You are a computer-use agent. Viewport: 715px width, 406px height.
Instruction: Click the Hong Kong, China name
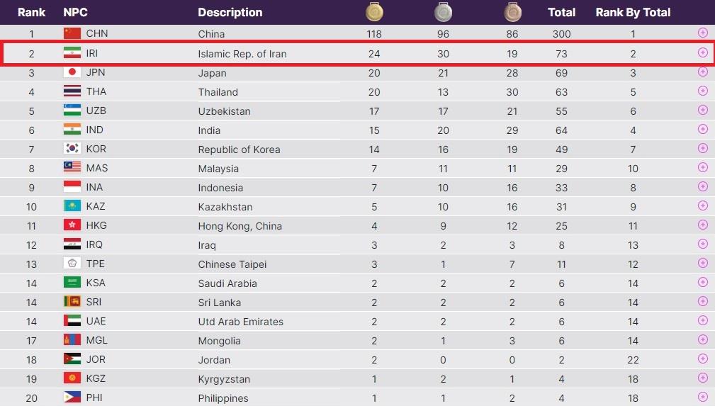[x=240, y=226]
